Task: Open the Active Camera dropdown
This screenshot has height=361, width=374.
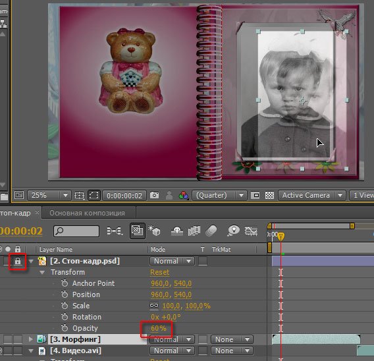Action: [x=312, y=196]
